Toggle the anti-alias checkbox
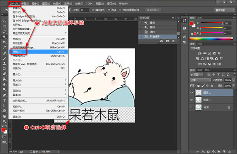The width and height of the screenshot is (237, 154). 93,10
